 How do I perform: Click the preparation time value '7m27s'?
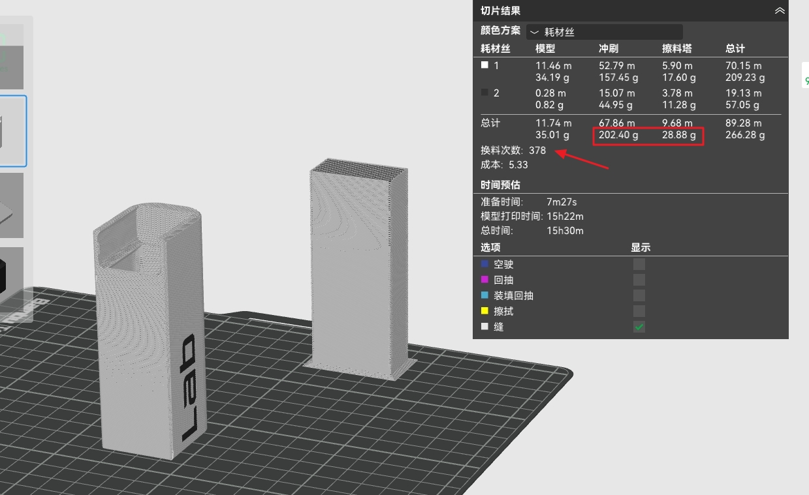click(562, 202)
